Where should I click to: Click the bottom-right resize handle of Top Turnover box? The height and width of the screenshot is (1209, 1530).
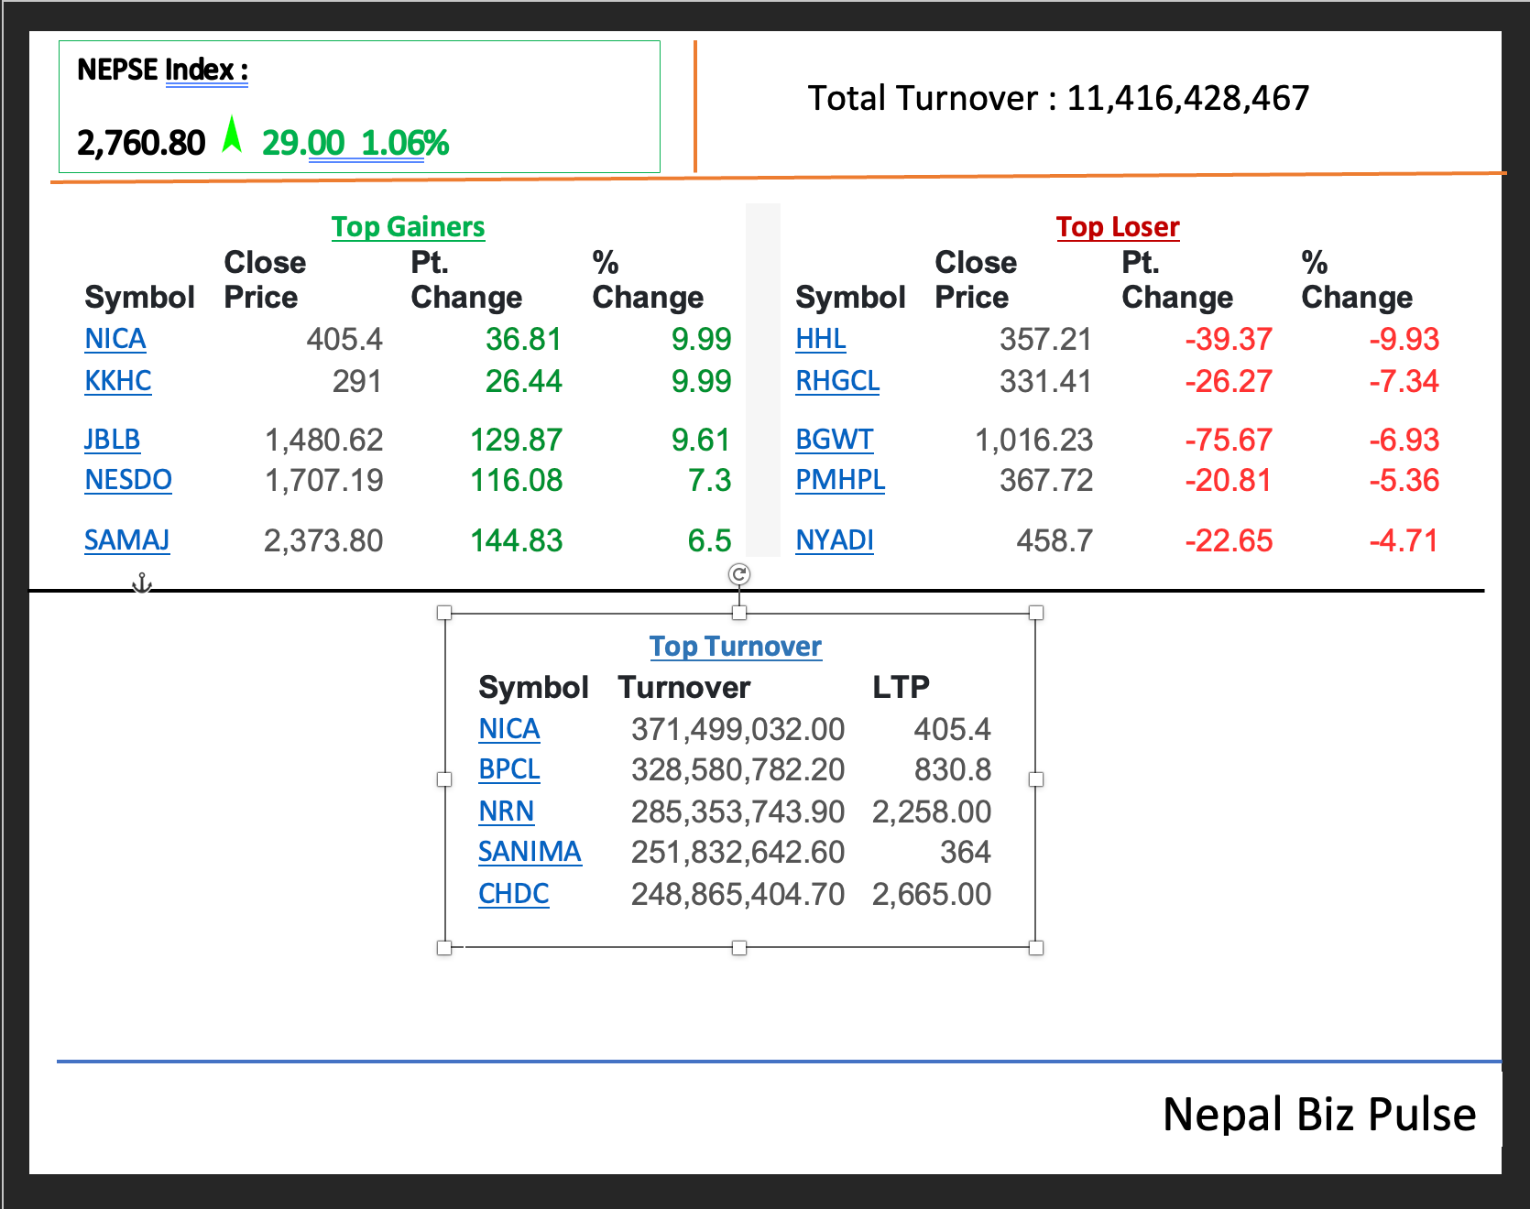coord(1036,948)
